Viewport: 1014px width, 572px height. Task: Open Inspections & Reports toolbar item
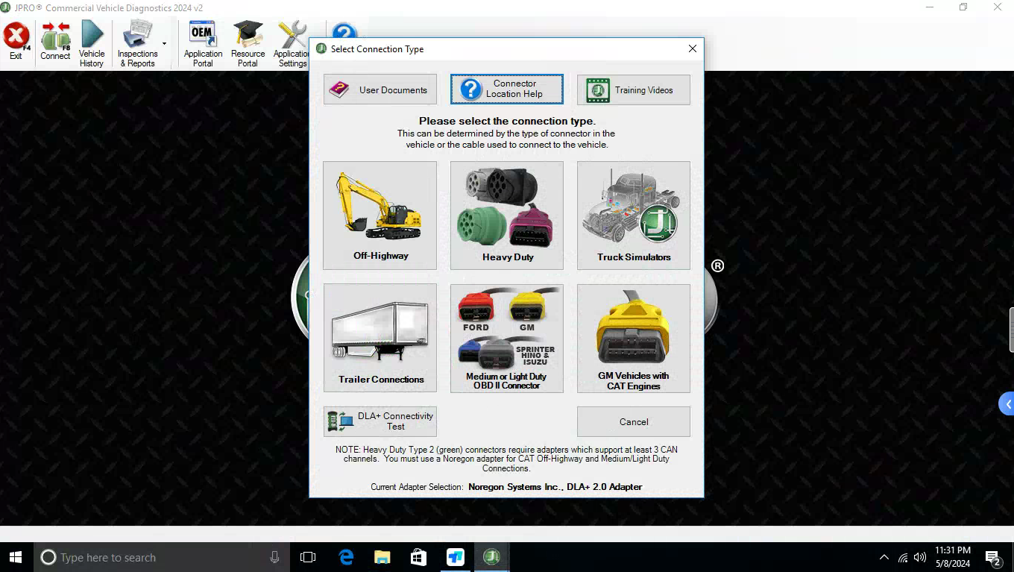(137, 44)
